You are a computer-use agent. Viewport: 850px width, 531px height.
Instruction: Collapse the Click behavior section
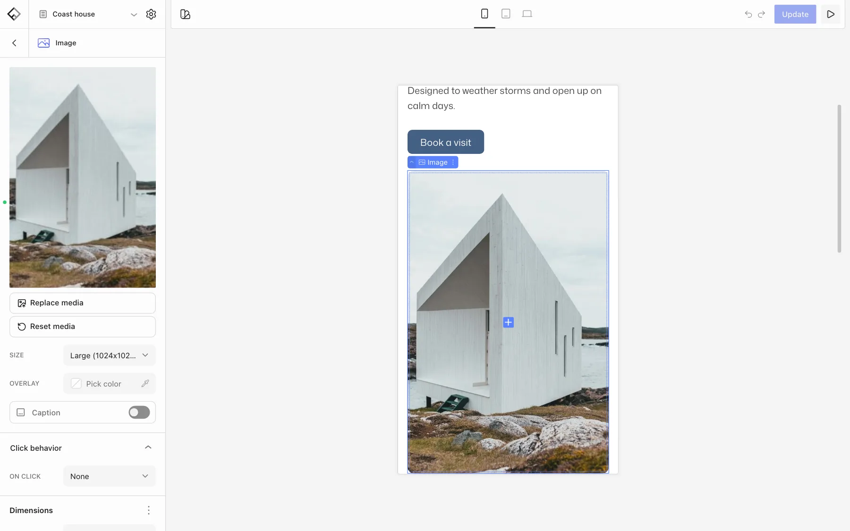coord(148,447)
